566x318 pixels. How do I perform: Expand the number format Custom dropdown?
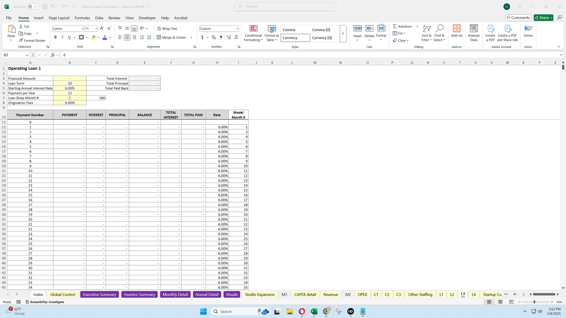pos(237,29)
